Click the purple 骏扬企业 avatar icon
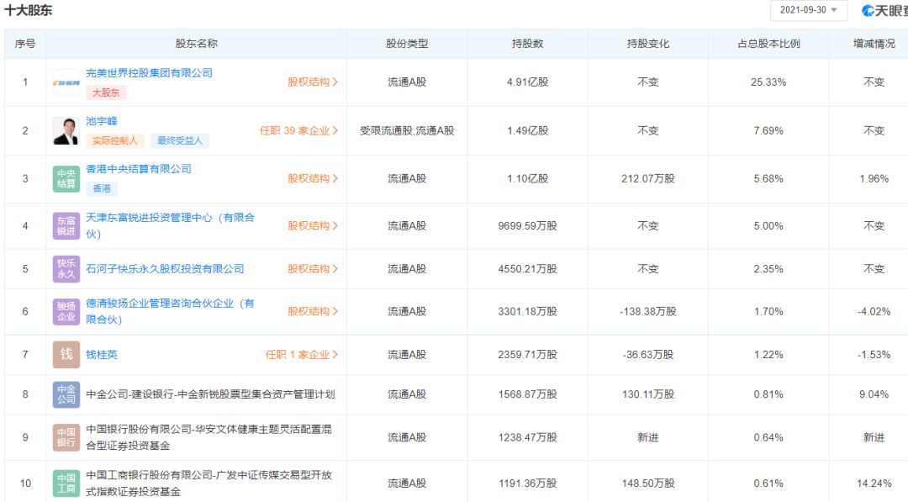 [x=66, y=311]
